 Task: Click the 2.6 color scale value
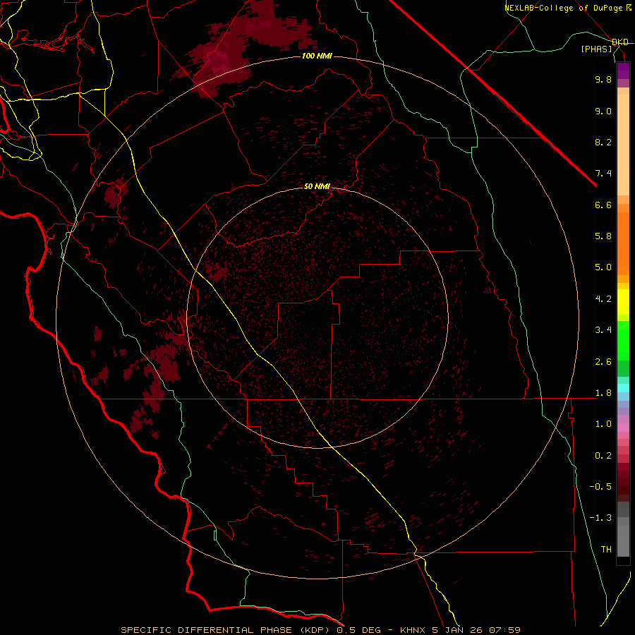point(603,362)
